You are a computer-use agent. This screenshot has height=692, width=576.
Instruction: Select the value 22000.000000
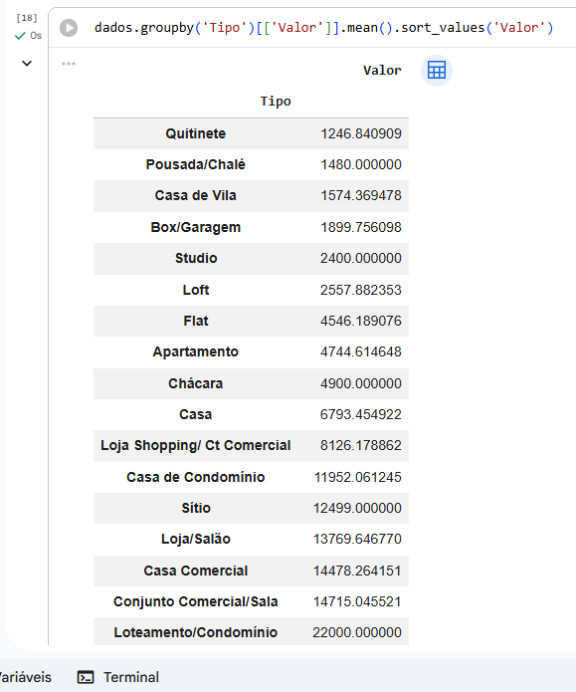[x=357, y=632]
